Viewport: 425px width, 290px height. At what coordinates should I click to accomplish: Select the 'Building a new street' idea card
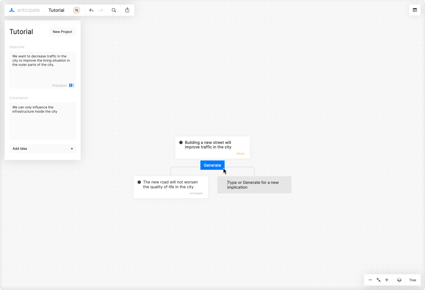[213, 148]
